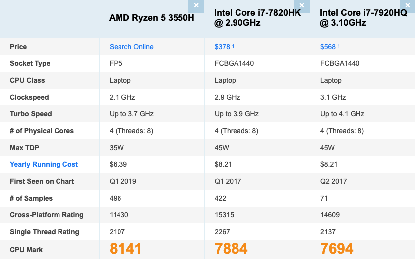The height and width of the screenshot is (259, 415).
Task: Select the 2.1 GHz clockspeed value
Action: click(x=122, y=97)
